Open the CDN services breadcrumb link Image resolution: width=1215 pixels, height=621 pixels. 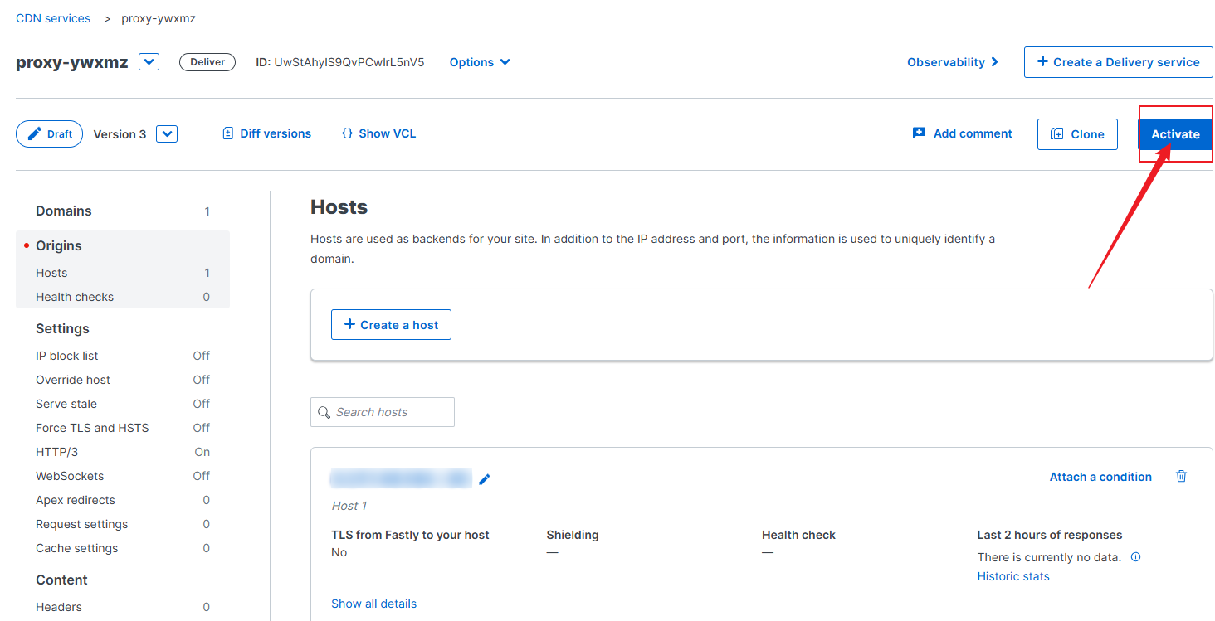point(53,18)
